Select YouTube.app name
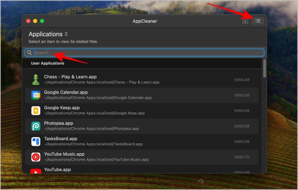This screenshot has width=298, height=190. click(x=57, y=169)
